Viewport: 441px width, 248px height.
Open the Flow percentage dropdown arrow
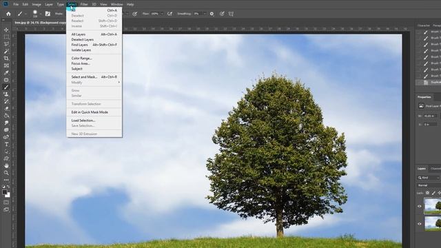pos(162,14)
